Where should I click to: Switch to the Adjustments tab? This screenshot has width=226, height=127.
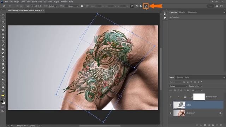point(192,12)
